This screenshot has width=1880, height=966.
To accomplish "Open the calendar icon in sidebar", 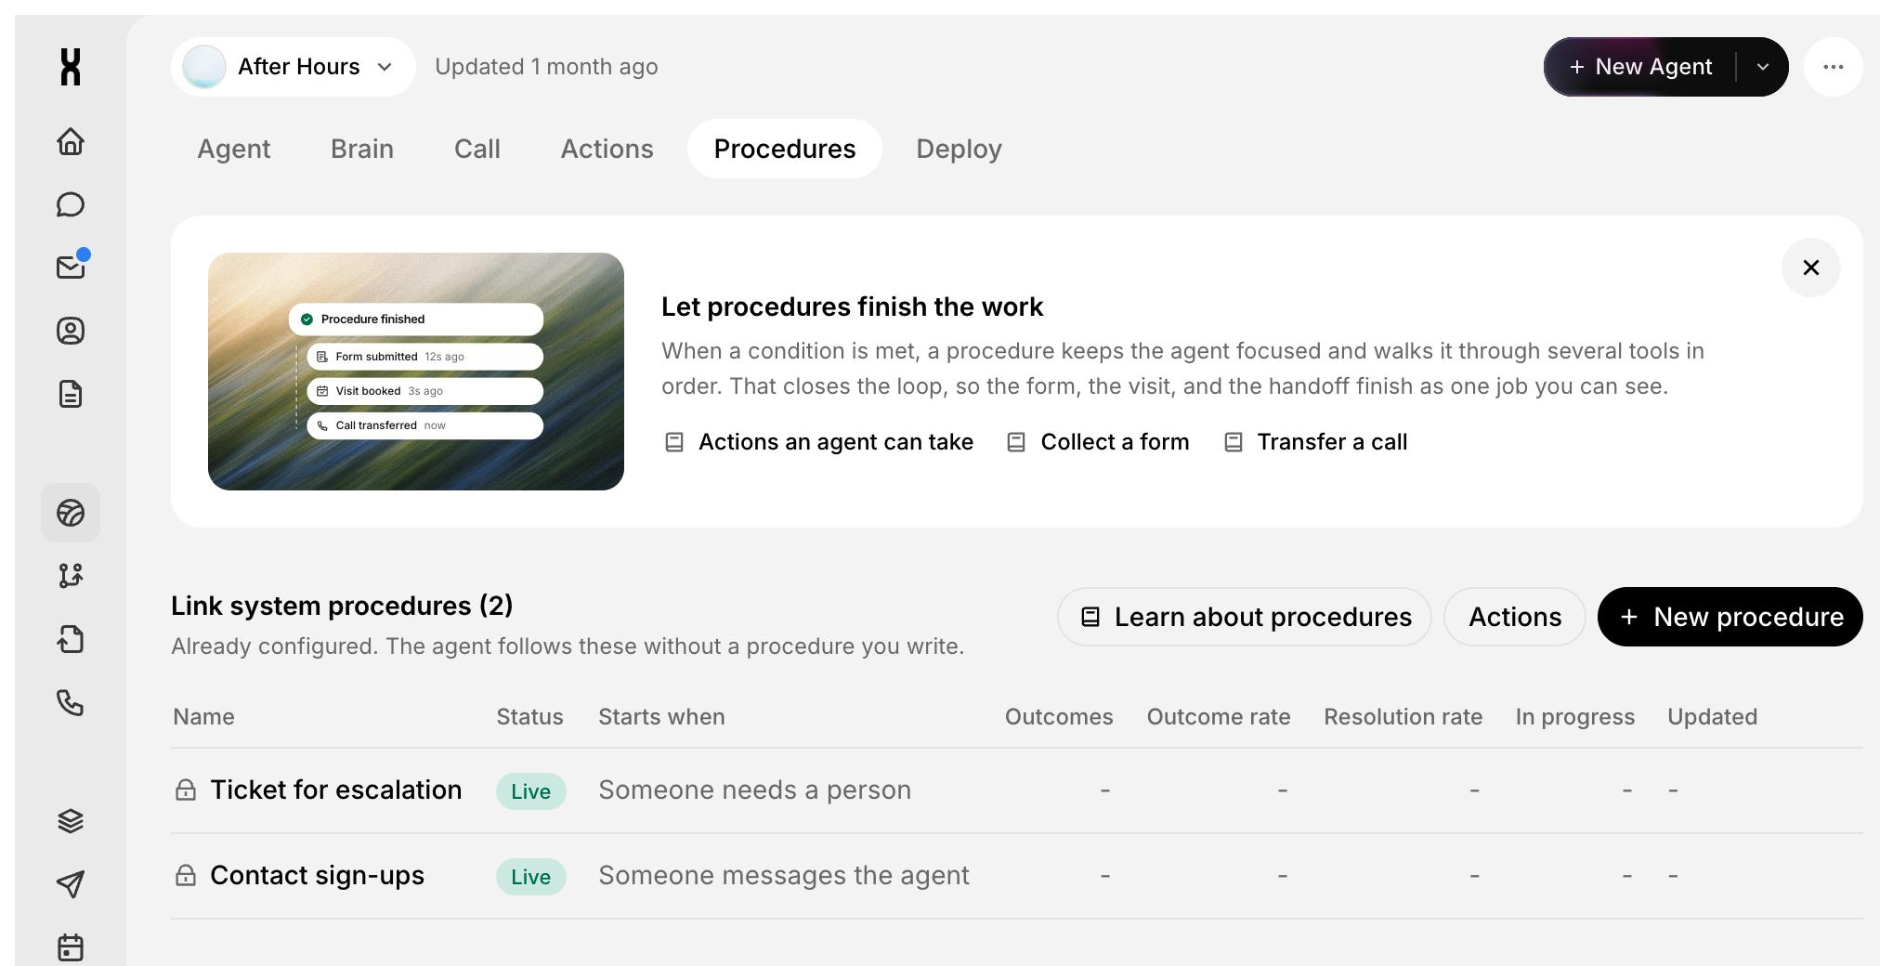I will [71, 947].
